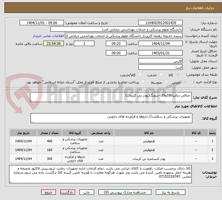This screenshot has height=200, width=222.
Task: Click the deadline time 09:20 field
Action: click(116, 43)
